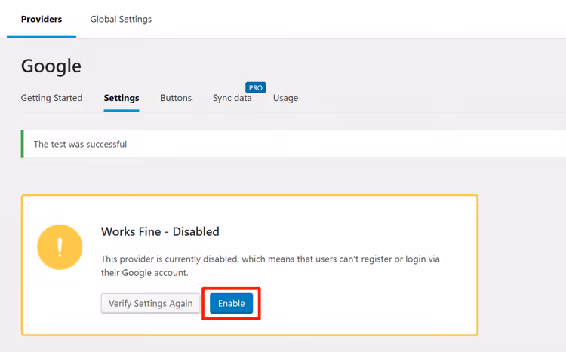Click the yellow exclamation warning icon
This screenshot has width=566, height=352.
60,247
